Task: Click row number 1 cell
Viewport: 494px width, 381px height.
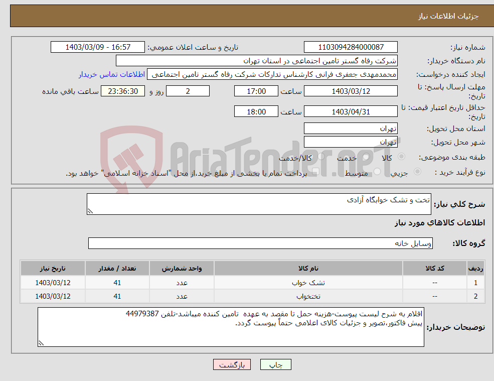Action: coord(476,283)
